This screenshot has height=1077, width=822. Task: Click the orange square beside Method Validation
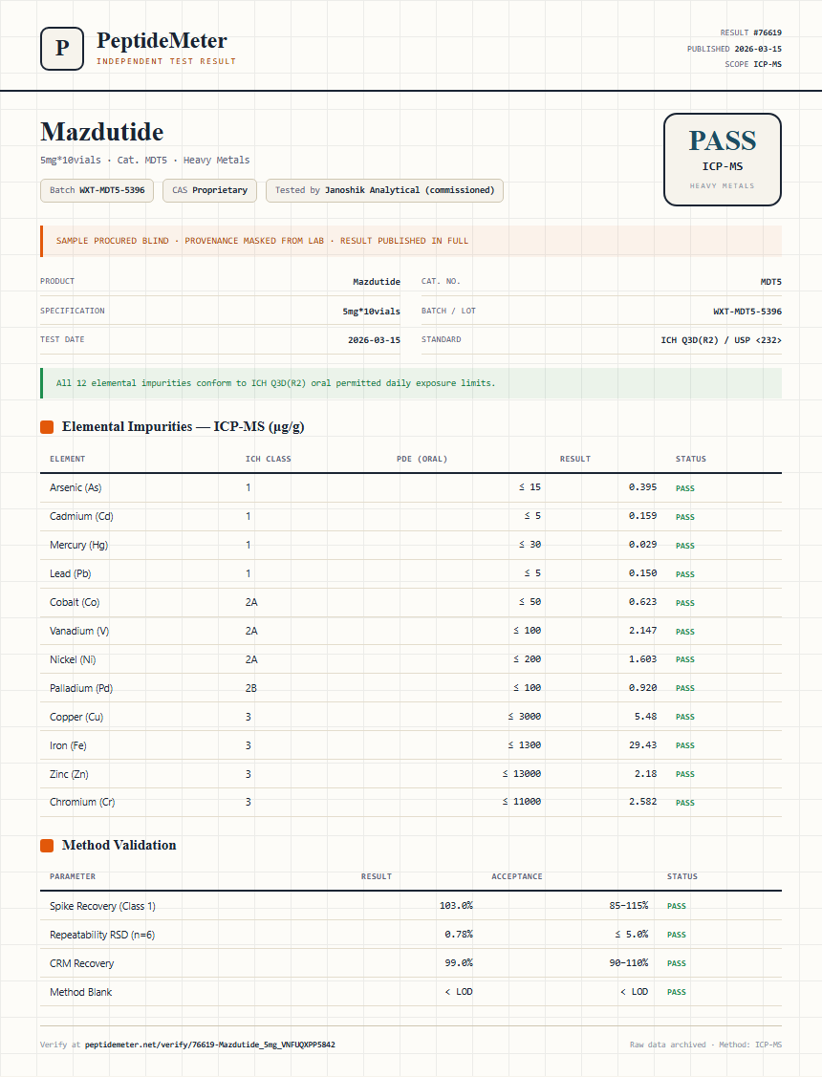point(47,846)
